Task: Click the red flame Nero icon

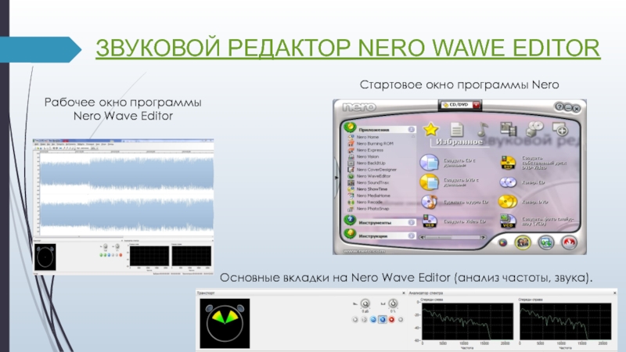Action: click(570, 242)
